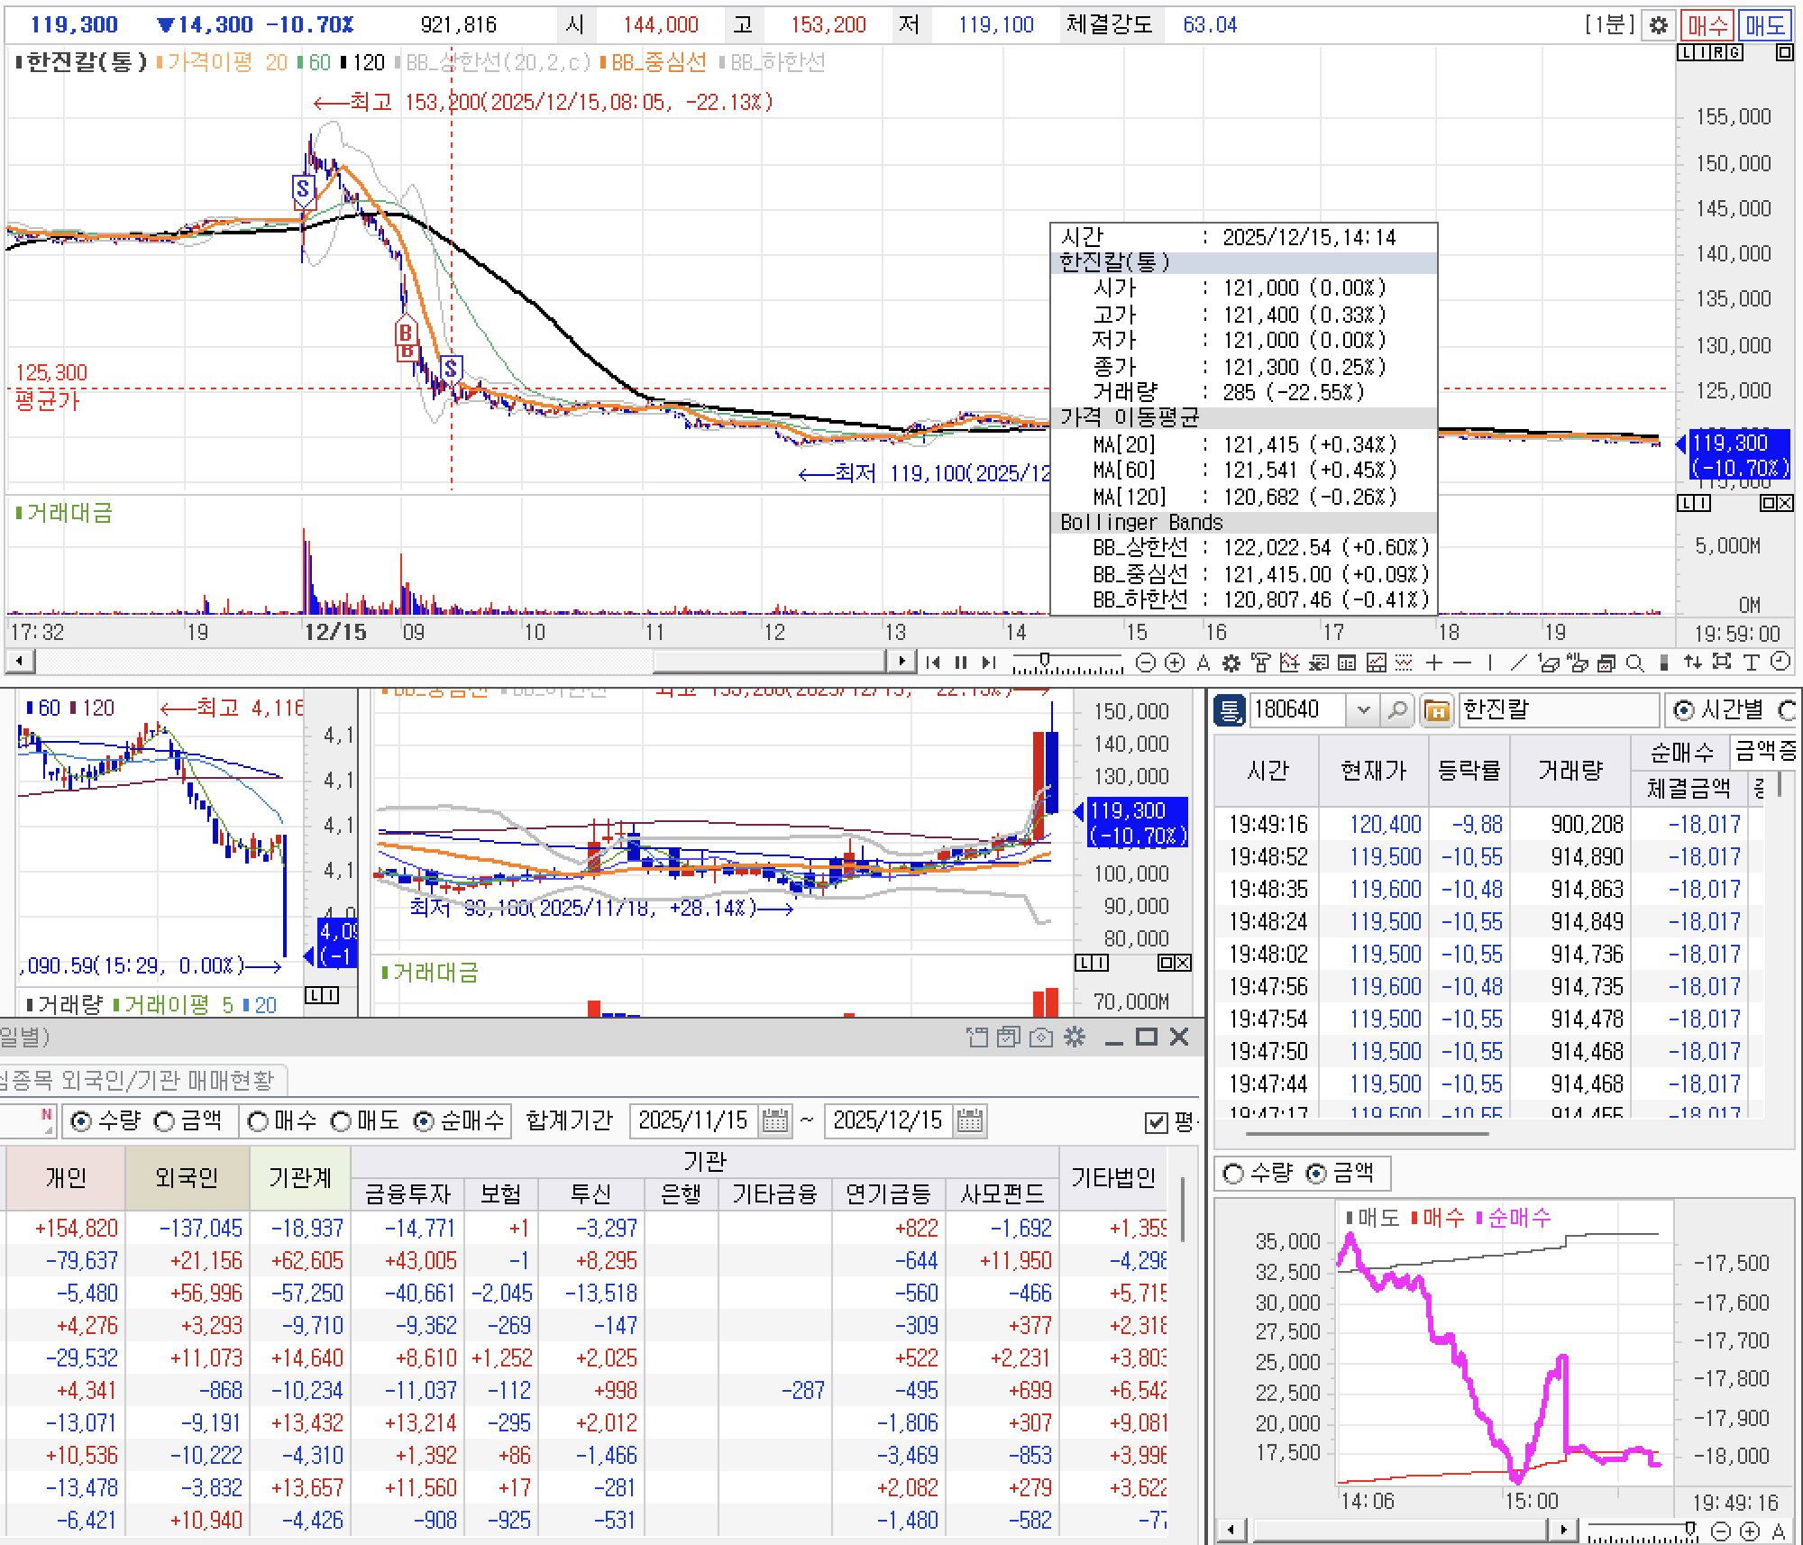Click the 외국인 column header
The height and width of the screenshot is (1545, 1803).
pos(187,1177)
